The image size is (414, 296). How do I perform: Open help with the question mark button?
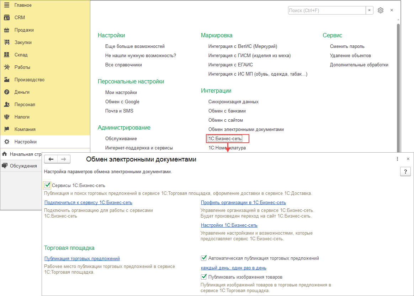tap(405, 171)
